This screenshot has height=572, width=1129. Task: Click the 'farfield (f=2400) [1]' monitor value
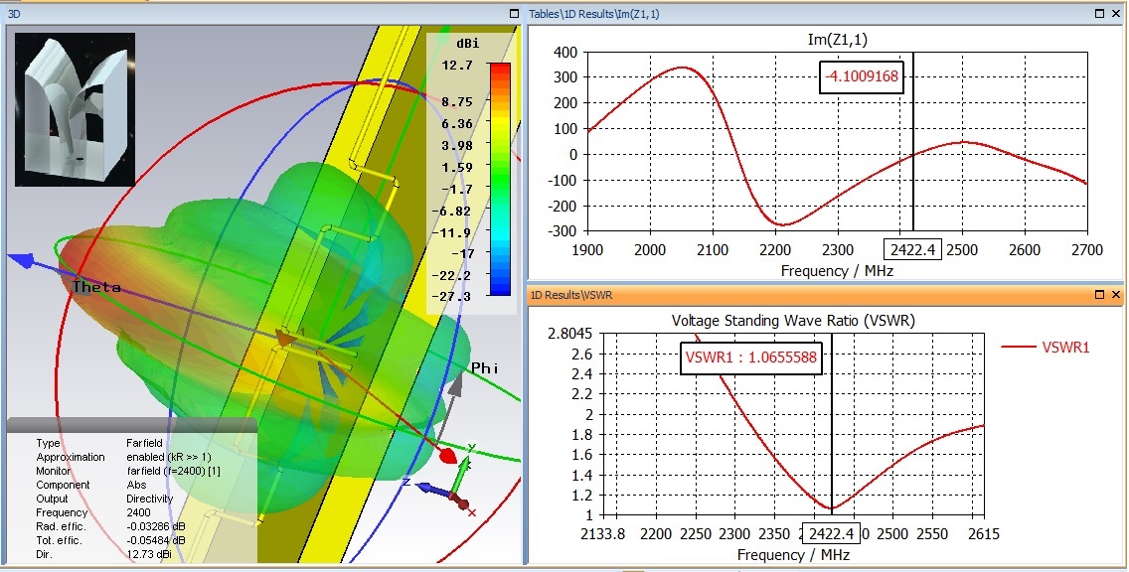click(x=174, y=472)
